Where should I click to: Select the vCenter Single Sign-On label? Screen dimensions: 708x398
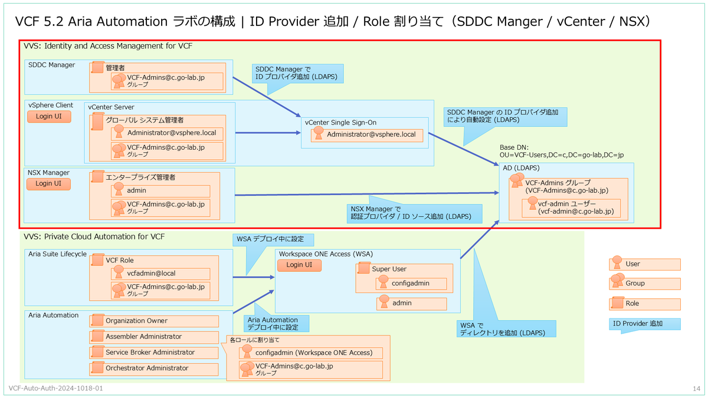[x=339, y=123]
